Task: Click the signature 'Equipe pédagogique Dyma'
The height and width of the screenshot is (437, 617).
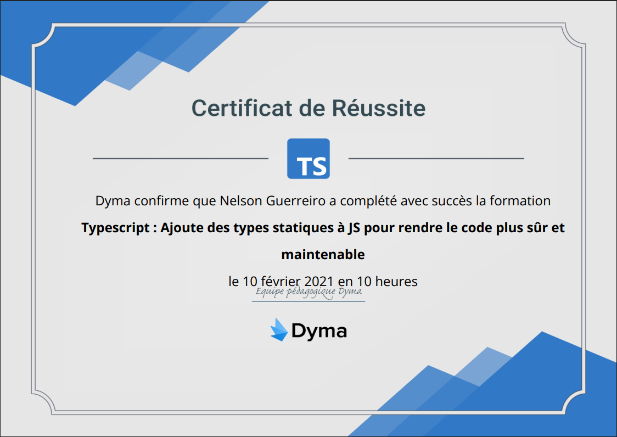Action: point(308,292)
